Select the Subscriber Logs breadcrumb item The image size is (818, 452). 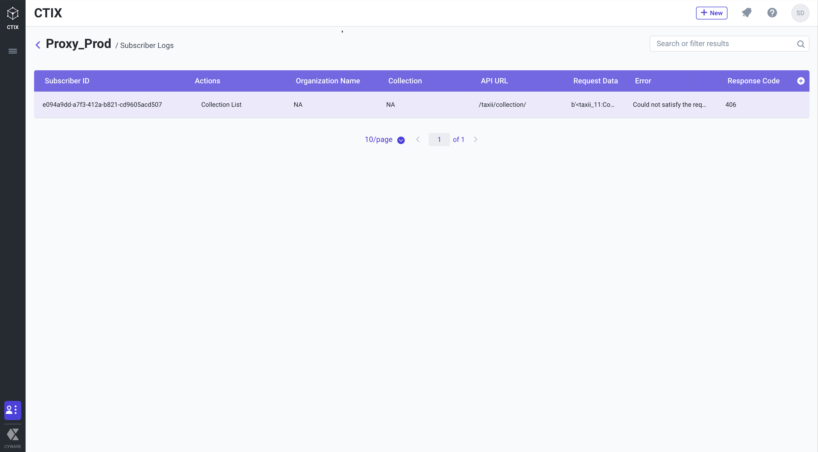(147, 46)
